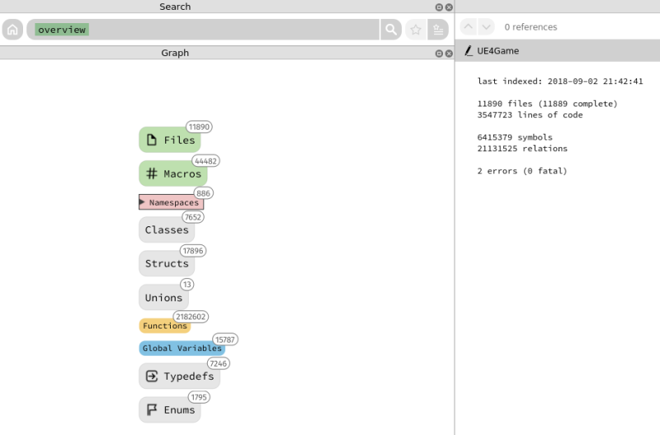Select the Global Variables node
The width and height of the screenshot is (660, 435).
coord(181,348)
